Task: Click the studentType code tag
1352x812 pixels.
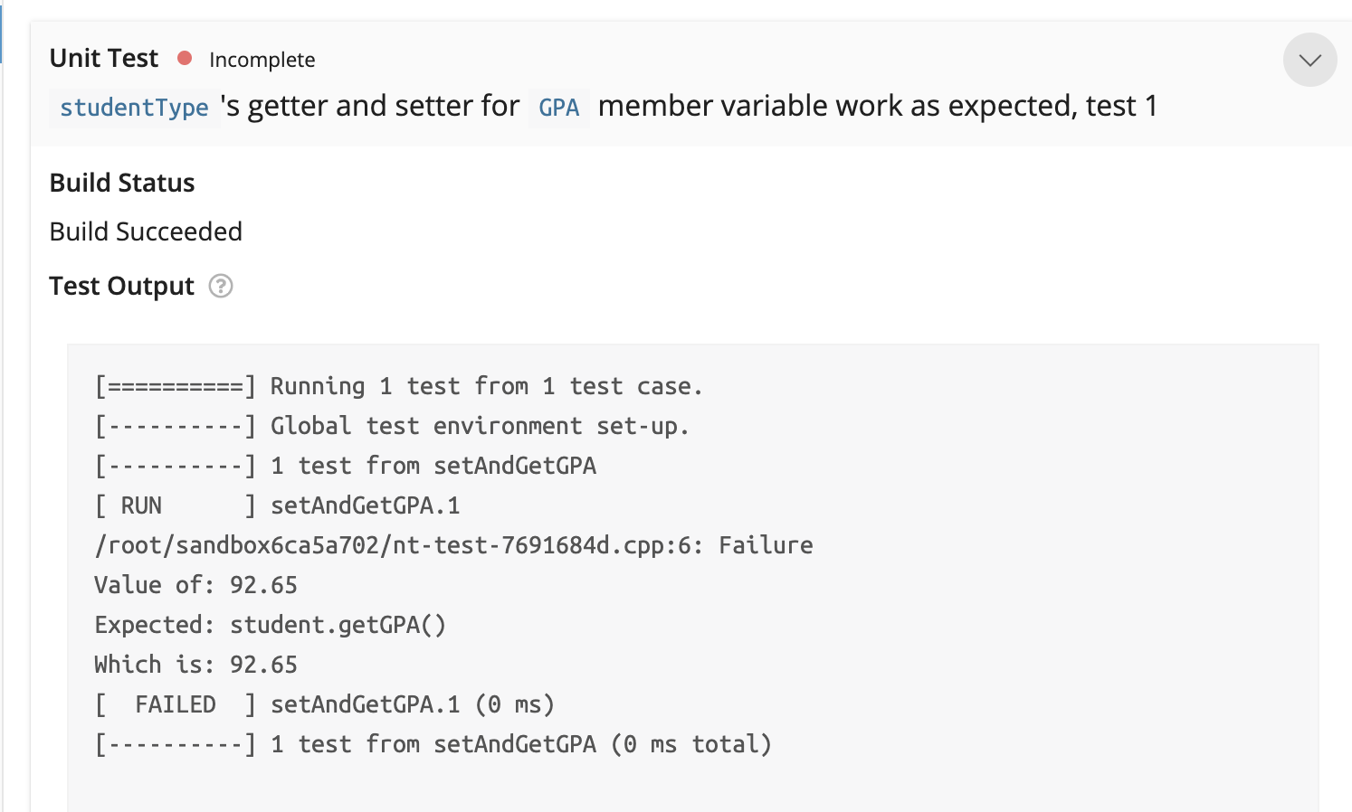Action: (x=134, y=108)
